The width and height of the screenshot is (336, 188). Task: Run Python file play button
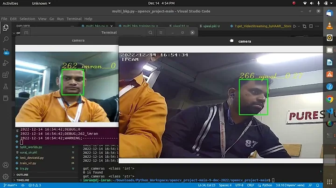295,26
